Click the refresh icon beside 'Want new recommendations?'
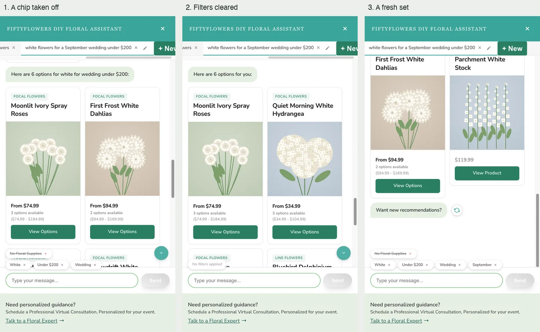This screenshot has height=332, width=540. point(457,210)
